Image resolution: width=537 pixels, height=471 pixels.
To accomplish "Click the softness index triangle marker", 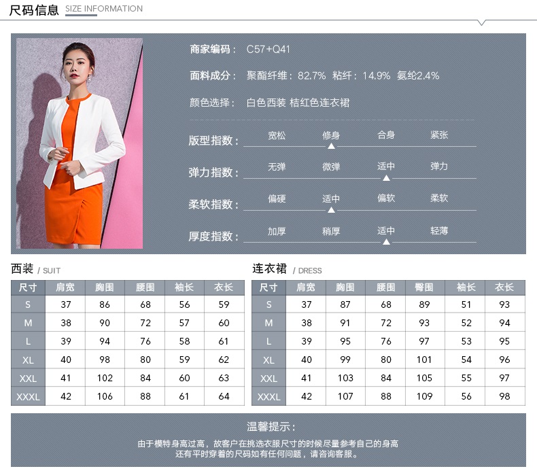I will pos(331,210).
